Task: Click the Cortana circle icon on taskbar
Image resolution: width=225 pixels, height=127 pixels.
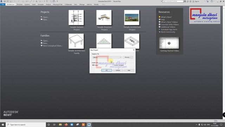Action: pos(49,125)
